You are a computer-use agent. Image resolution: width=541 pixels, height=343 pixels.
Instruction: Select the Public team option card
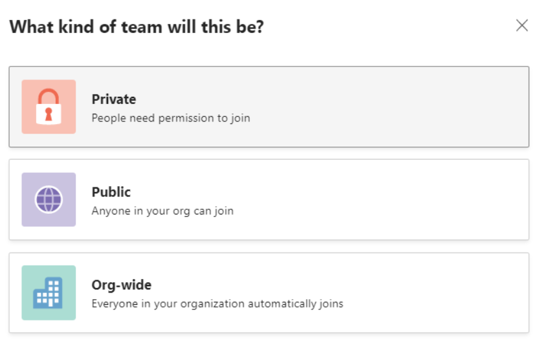tap(269, 200)
